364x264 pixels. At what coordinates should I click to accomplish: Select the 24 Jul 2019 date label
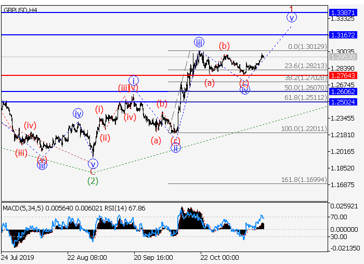pyautogui.click(x=18, y=257)
